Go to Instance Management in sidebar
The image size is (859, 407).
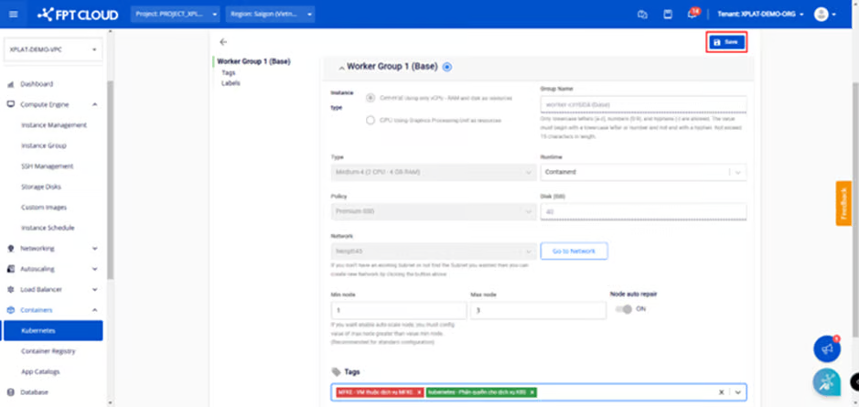[54, 125]
